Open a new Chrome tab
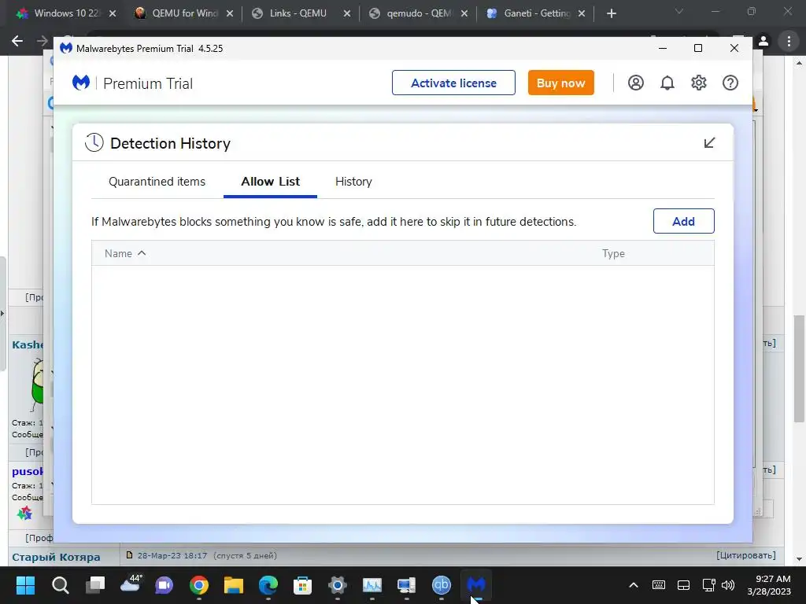The height and width of the screenshot is (604, 806). click(x=611, y=14)
